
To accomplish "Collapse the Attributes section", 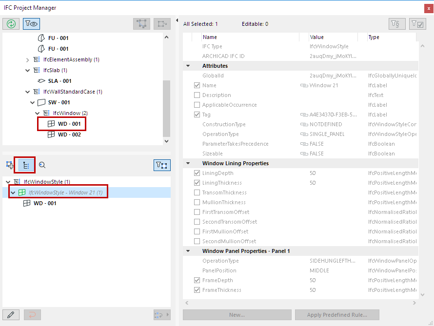I will pyautogui.click(x=188, y=66).
